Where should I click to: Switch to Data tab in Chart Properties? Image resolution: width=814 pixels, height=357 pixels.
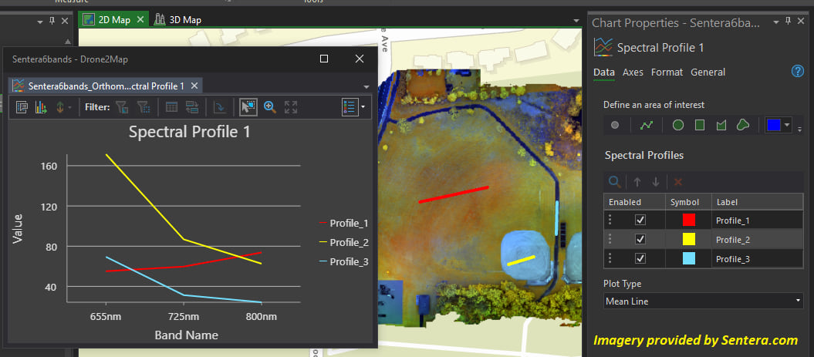pos(604,72)
